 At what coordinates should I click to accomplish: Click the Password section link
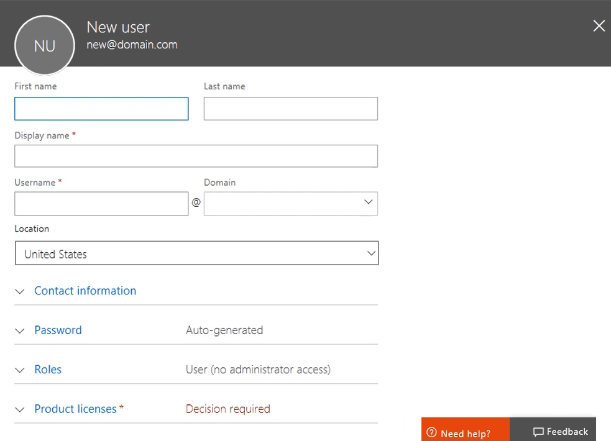(x=58, y=330)
